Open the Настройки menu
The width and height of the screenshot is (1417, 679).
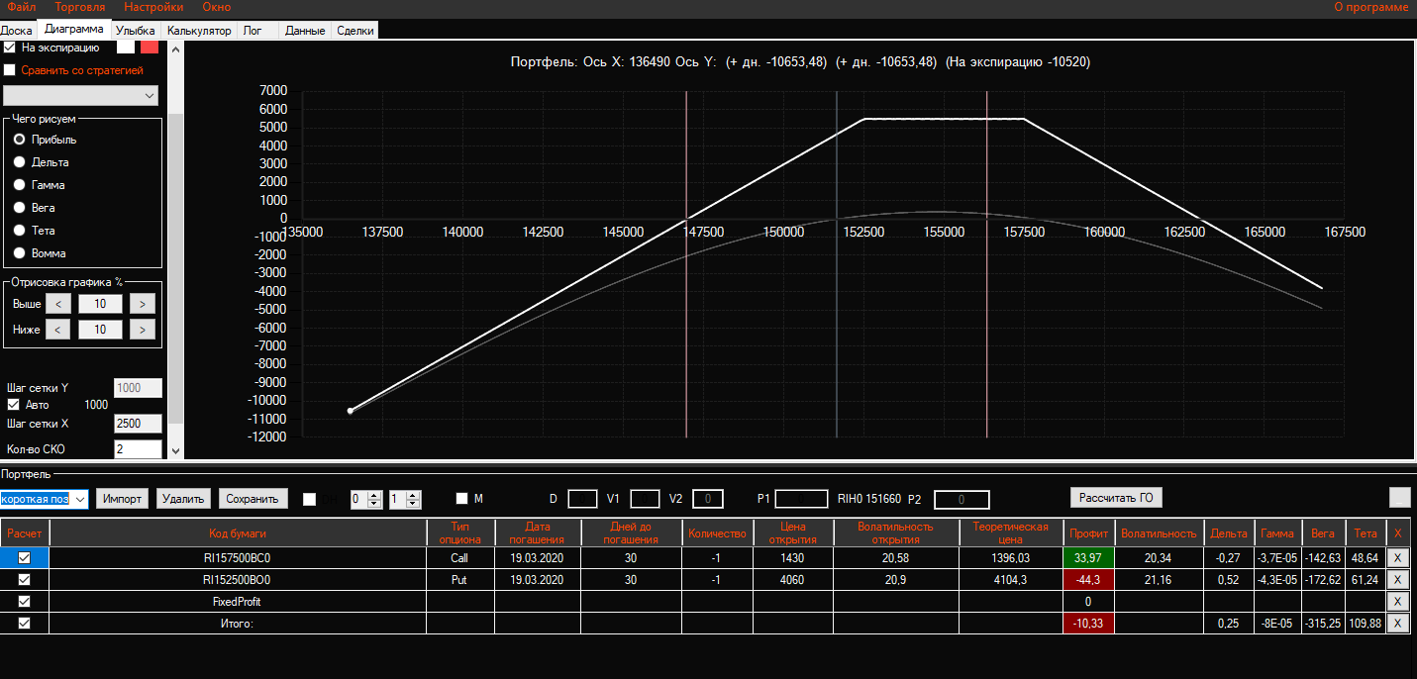click(x=153, y=7)
